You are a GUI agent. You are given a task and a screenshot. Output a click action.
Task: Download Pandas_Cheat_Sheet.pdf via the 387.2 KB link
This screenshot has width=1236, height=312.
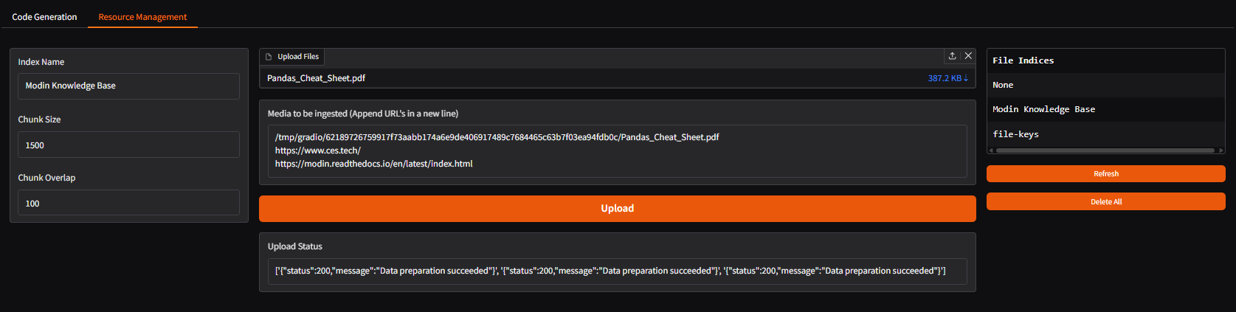(x=947, y=78)
